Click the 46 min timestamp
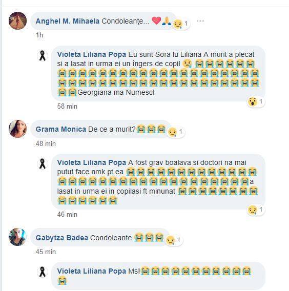Image resolution: width=289 pixels, height=291 pixels. 67,214
